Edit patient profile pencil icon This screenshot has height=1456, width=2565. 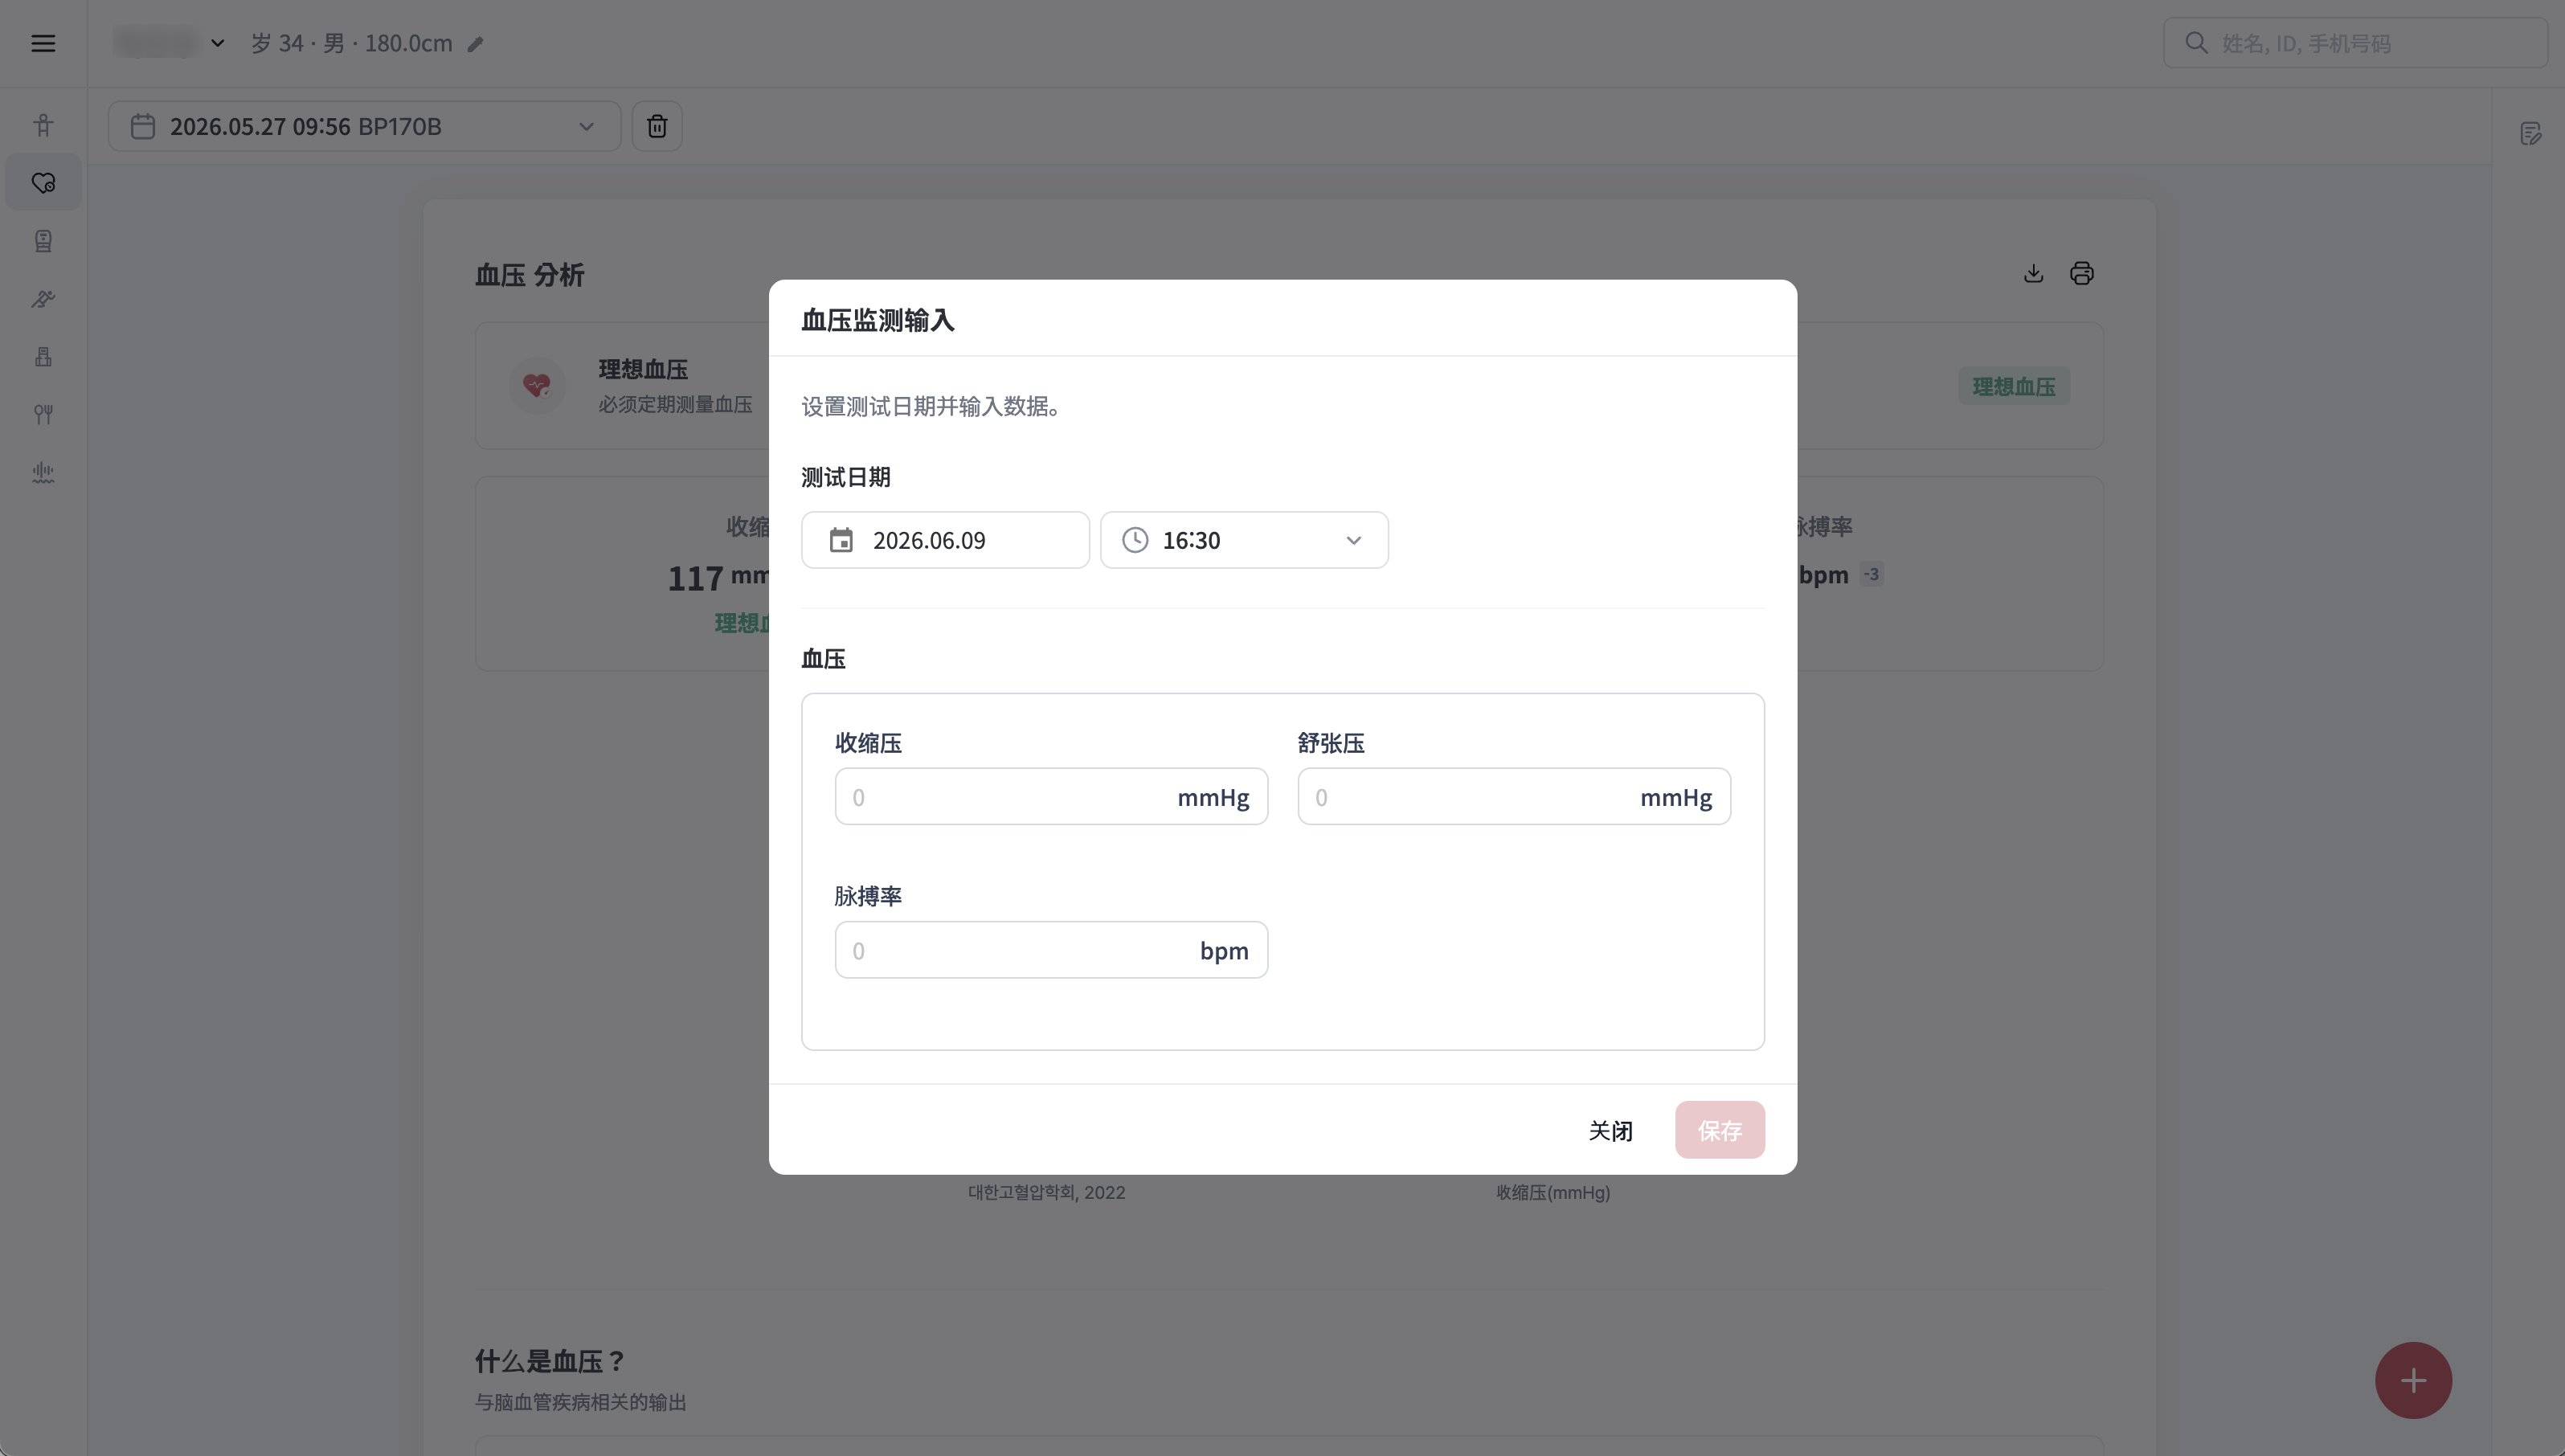tap(476, 44)
